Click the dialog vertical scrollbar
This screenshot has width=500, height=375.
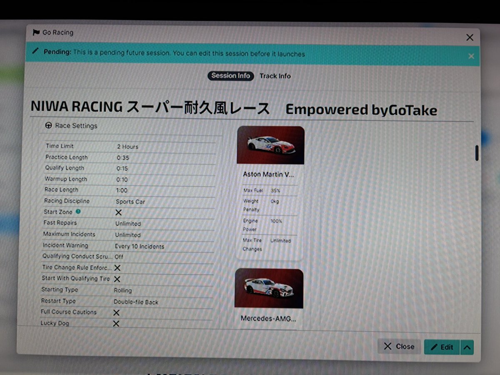pyautogui.click(x=477, y=153)
